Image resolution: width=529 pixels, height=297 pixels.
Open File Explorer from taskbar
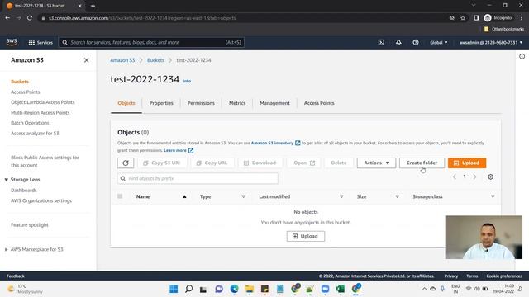click(x=250, y=289)
